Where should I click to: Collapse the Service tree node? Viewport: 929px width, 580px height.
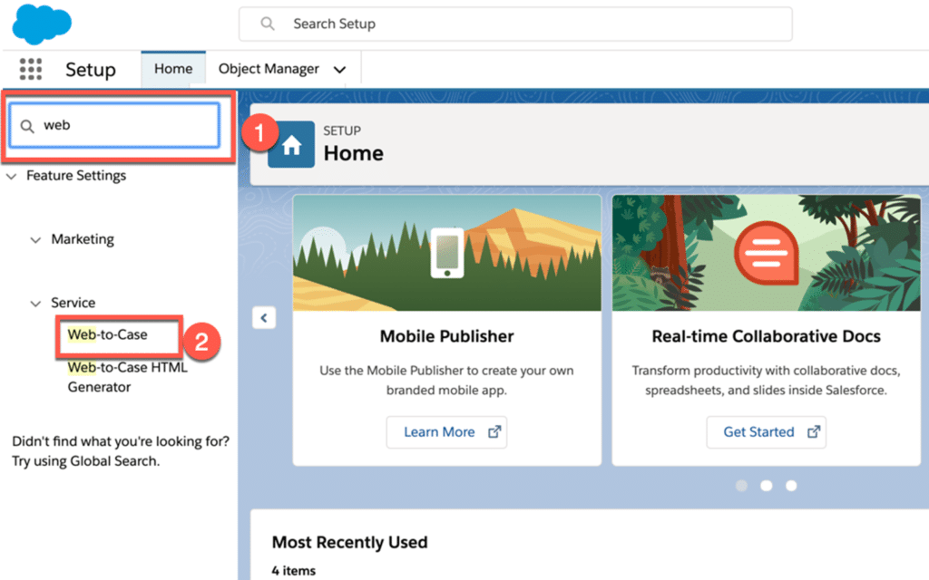(35, 304)
